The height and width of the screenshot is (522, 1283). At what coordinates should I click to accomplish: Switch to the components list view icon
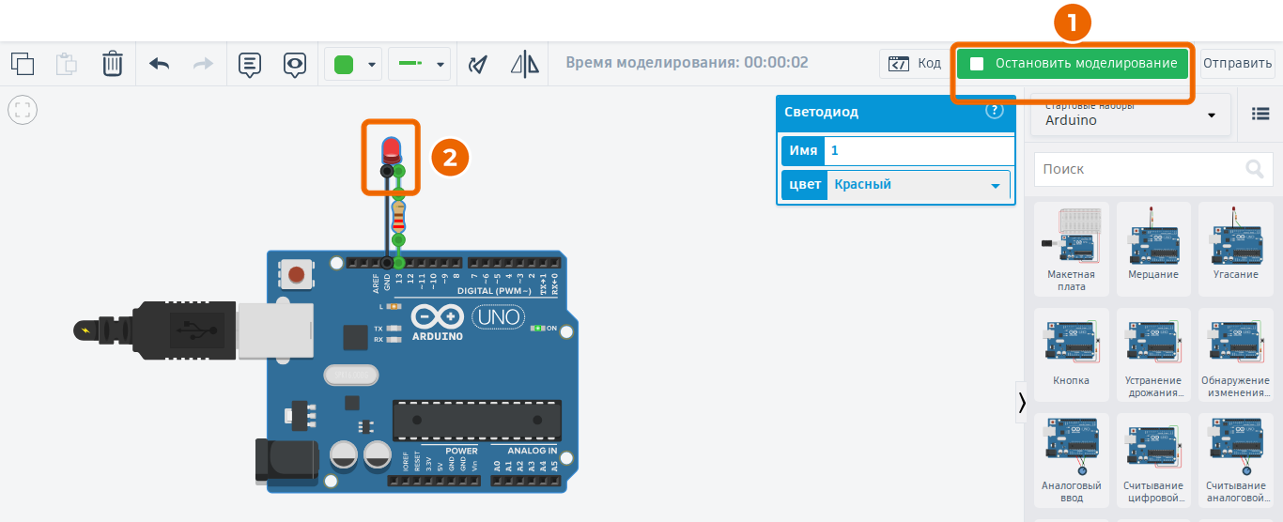click(x=1260, y=114)
